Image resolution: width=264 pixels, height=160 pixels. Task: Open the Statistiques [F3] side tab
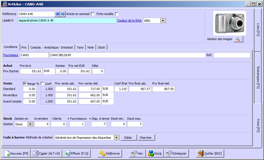pyautogui.click(x=258, y=77)
